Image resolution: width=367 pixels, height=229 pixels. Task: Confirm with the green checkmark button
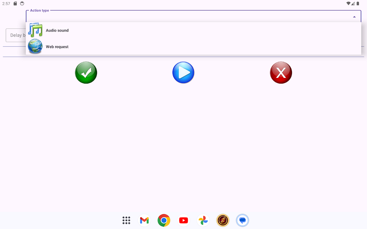pyautogui.click(x=86, y=73)
